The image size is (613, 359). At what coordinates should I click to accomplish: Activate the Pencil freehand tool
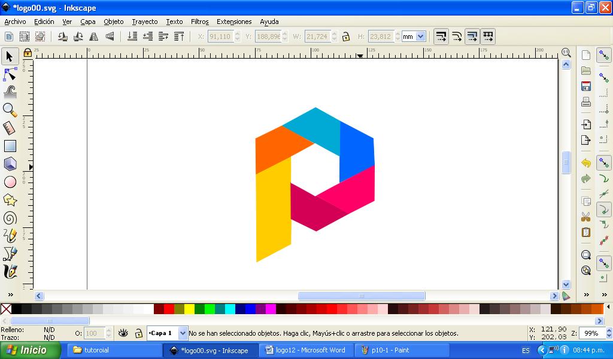click(10, 236)
